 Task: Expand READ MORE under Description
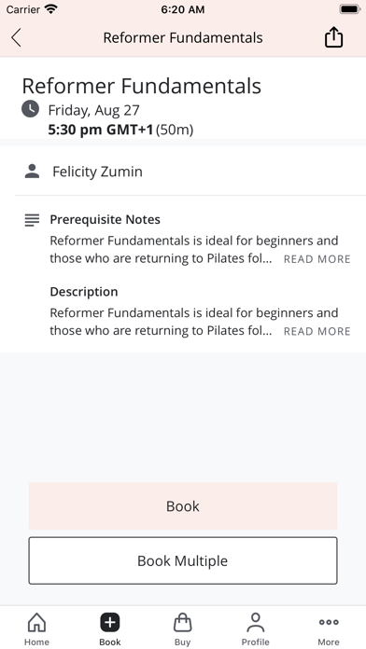coord(317,331)
